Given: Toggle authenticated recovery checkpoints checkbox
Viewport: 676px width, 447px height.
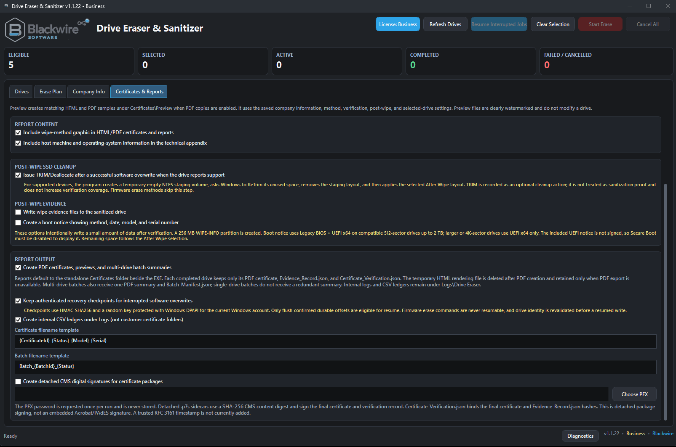Looking at the screenshot, I should click(x=18, y=301).
